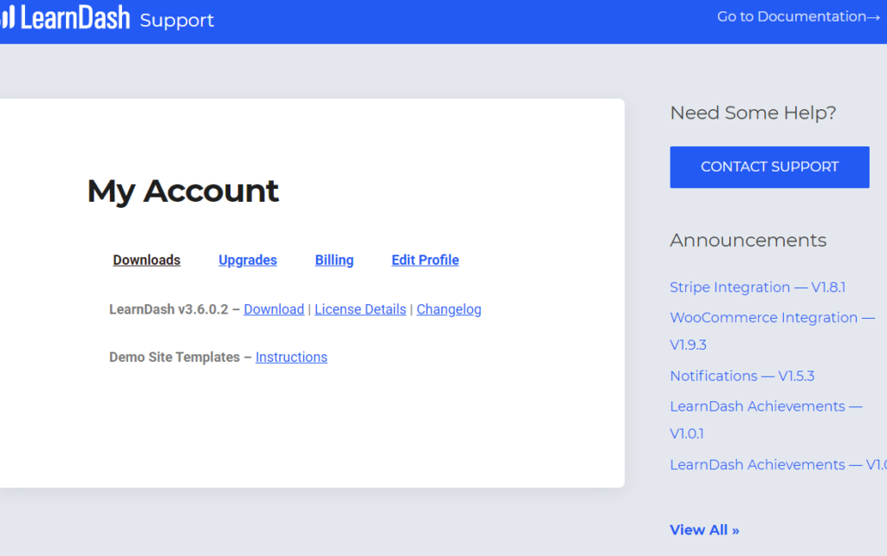
Task: Select the My Account heading
Action: point(183,191)
